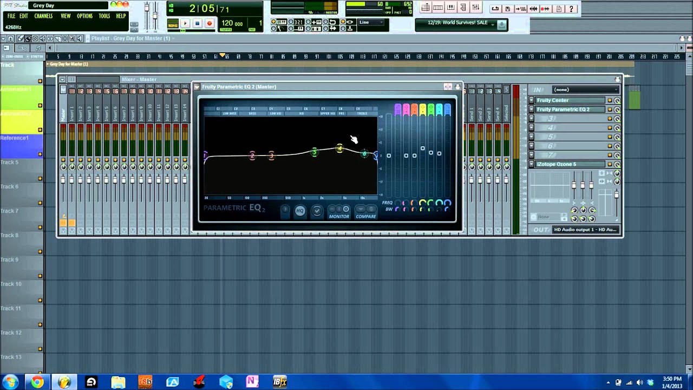
Task: Open the playlist window toolbar icon
Action: 426,8
